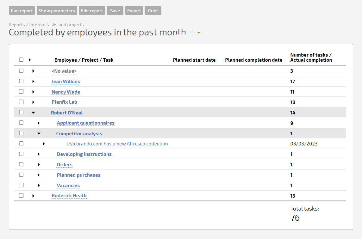The image size is (362, 239).
Task: Click the 03/03/2023 completion date
Action: (x=304, y=144)
